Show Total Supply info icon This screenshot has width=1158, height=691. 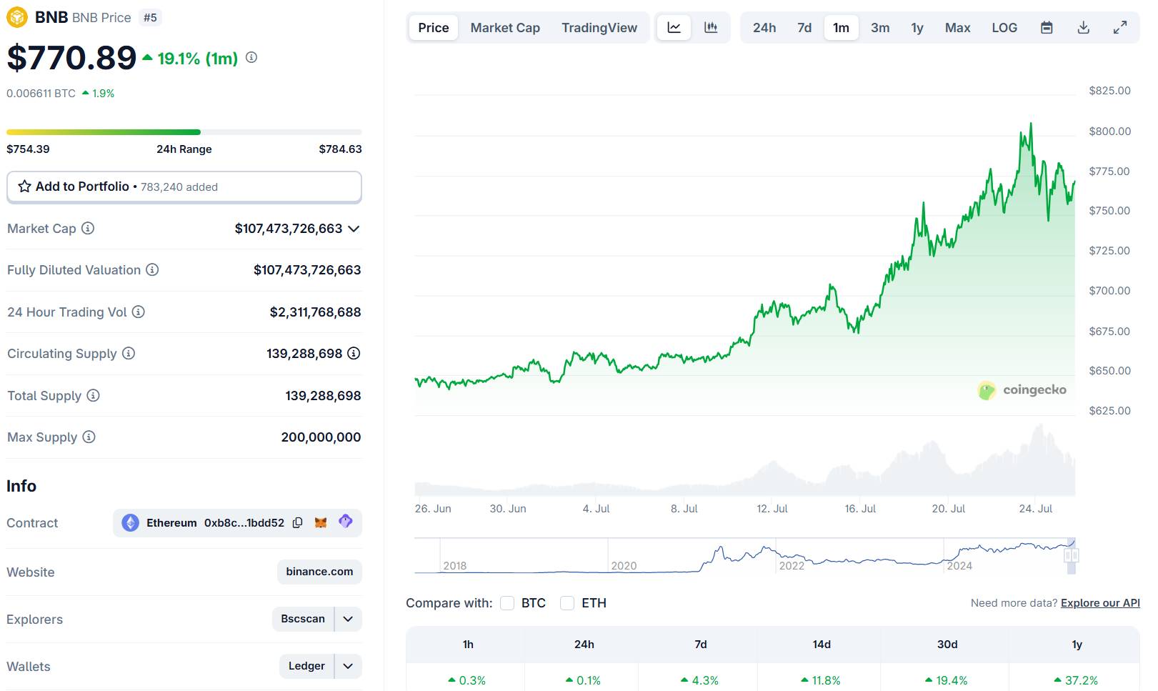93,396
